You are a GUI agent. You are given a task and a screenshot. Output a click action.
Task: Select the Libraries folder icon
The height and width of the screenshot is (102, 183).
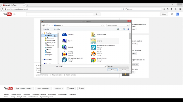(94, 41)
